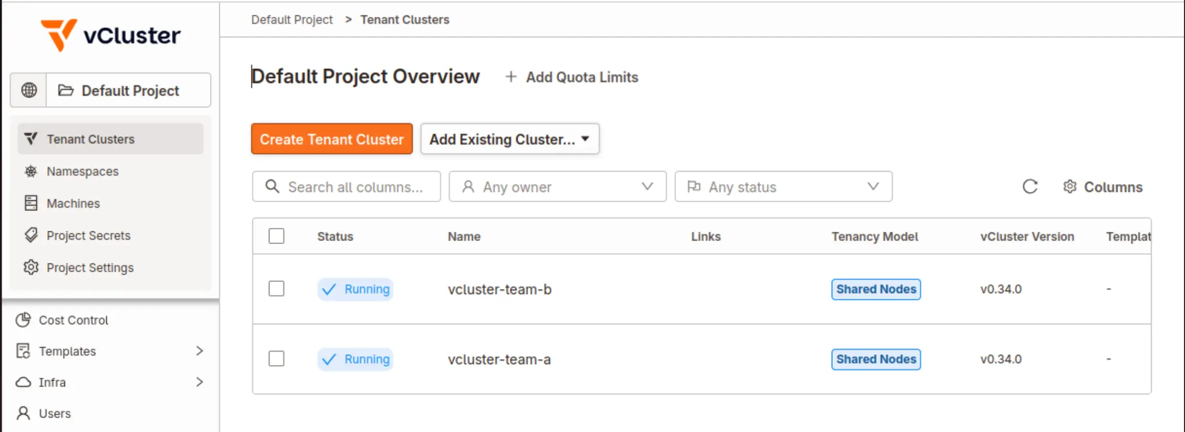
Task: Click the person icon in the owner filter
Action: 468,186
